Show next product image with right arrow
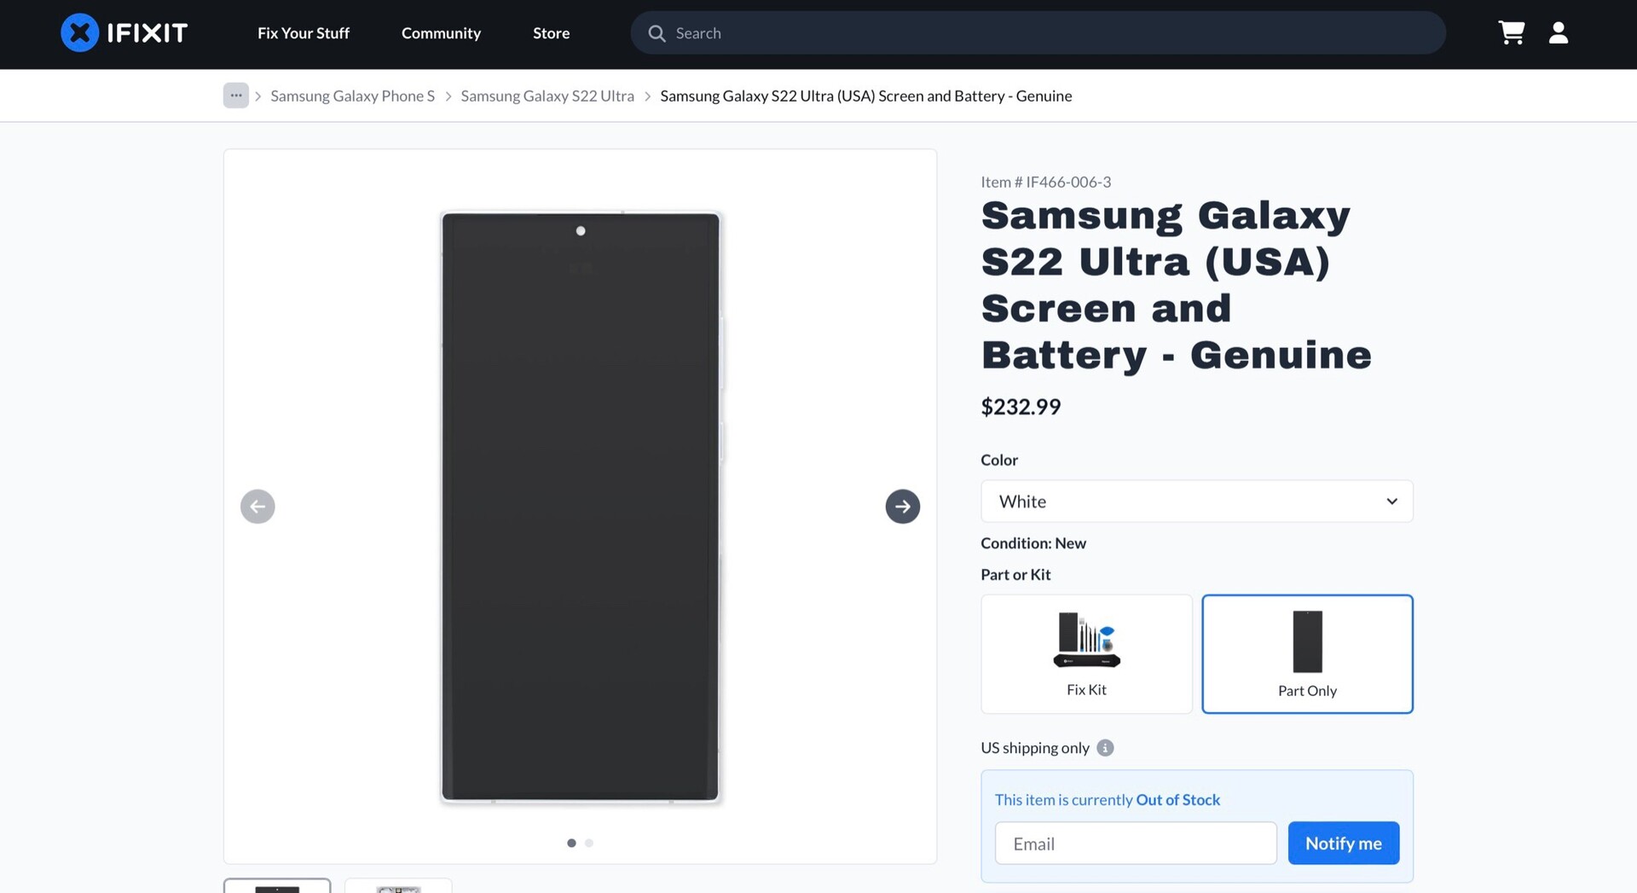 [902, 507]
